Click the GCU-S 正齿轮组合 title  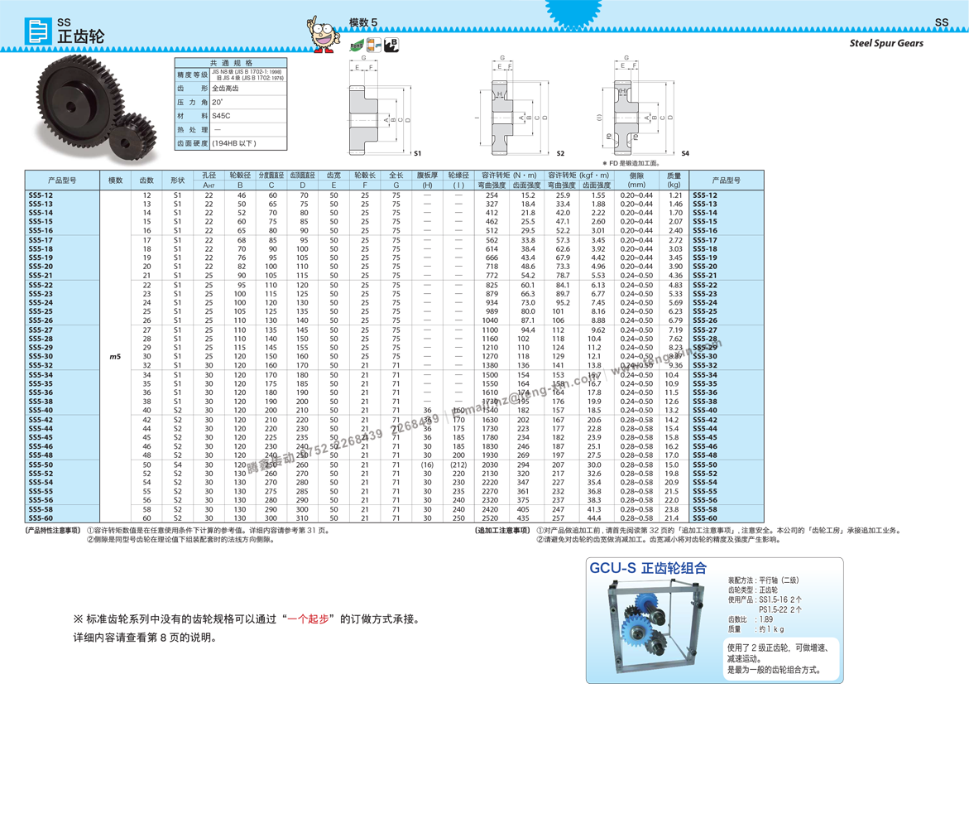(648, 569)
